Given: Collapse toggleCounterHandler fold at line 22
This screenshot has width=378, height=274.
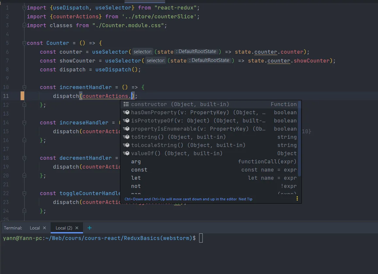Looking at the screenshot, I should tap(24, 193).
